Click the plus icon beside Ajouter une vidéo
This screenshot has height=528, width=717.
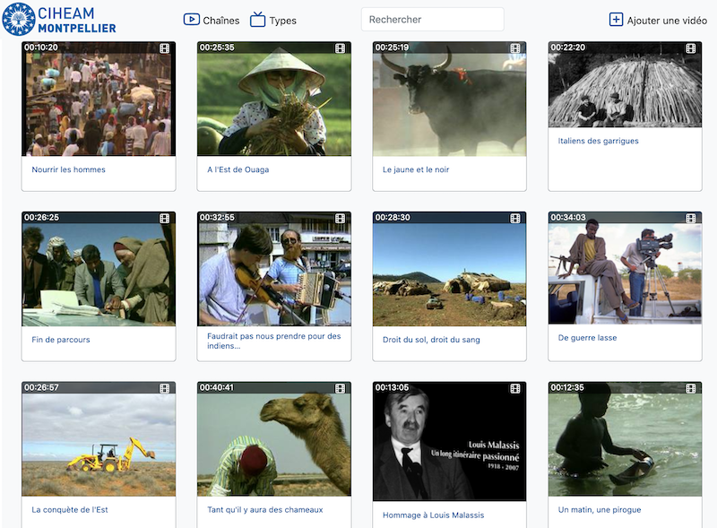[x=616, y=20]
